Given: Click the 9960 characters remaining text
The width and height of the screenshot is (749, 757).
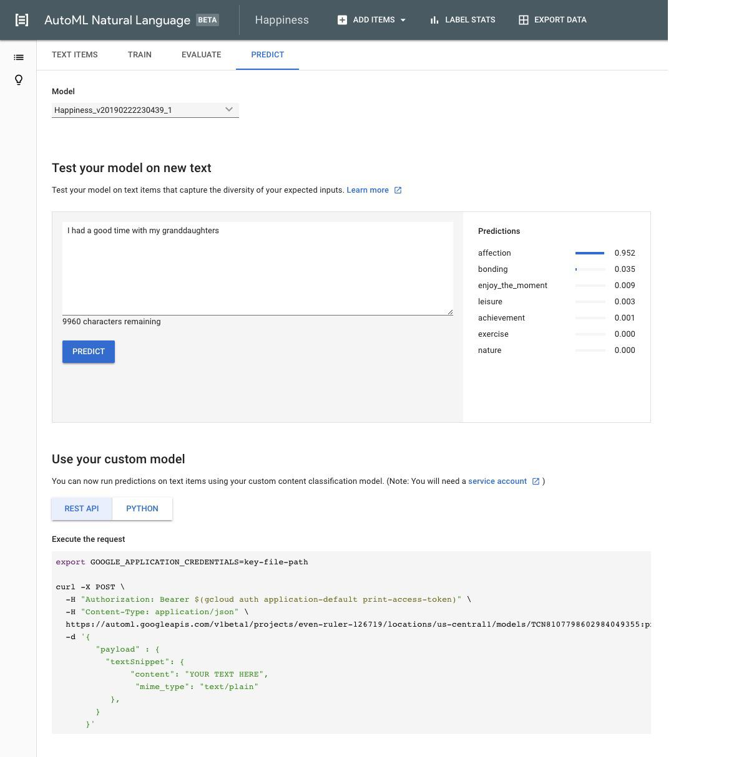Looking at the screenshot, I should [x=112, y=322].
